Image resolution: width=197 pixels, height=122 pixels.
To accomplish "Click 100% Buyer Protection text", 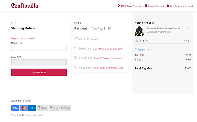I will [x=131, y=6].
